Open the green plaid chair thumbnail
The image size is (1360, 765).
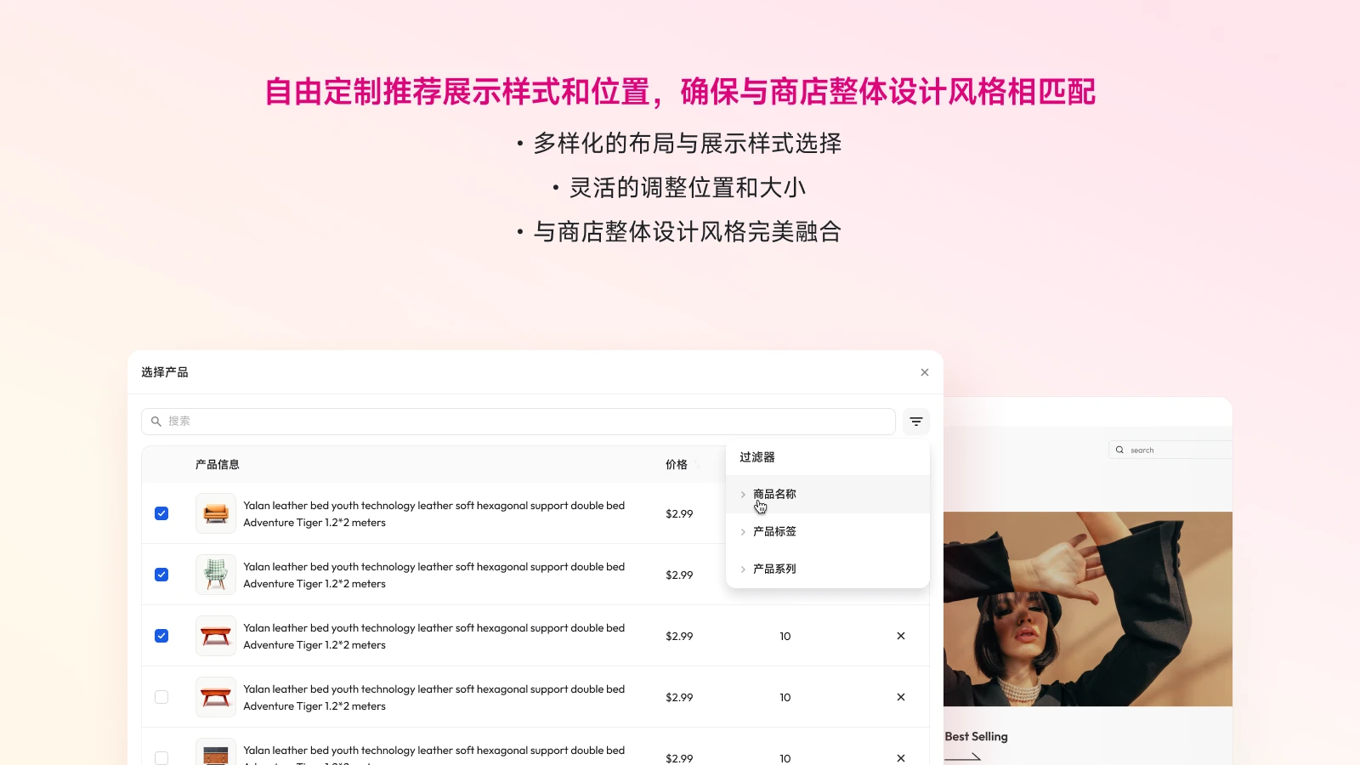tap(216, 575)
